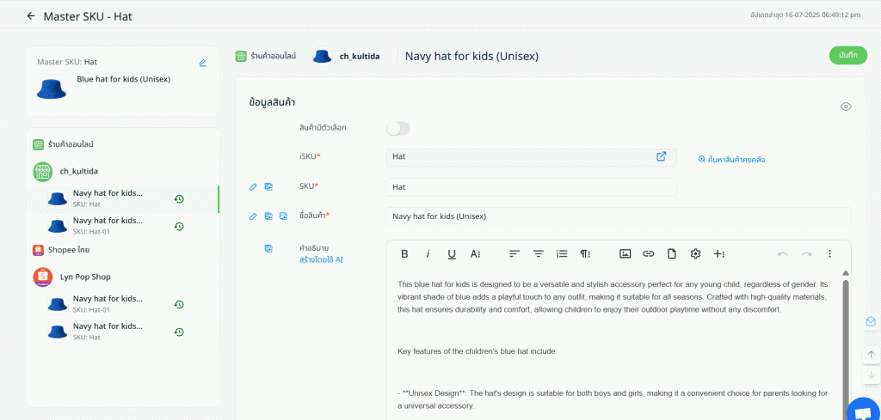The height and width of the screenshot is (420, 881).
Task: Insert an image in the description editor
Action: pyautogui.click(x=625, y=253)
